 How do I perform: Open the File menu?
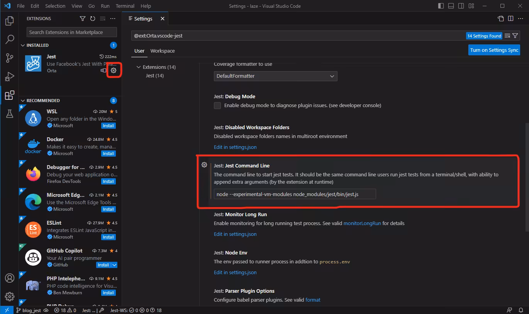tap(21, 6)
